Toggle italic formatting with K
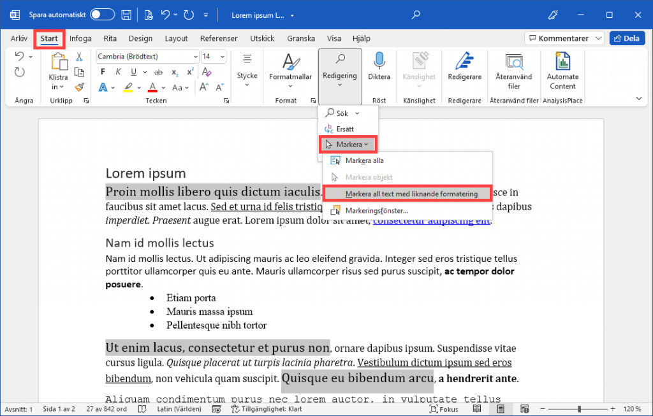Viewport: 653px width, 416px height. 118,71
